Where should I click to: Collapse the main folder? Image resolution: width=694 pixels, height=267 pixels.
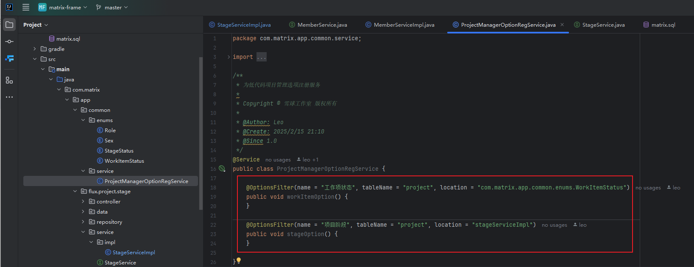[43, 69]
